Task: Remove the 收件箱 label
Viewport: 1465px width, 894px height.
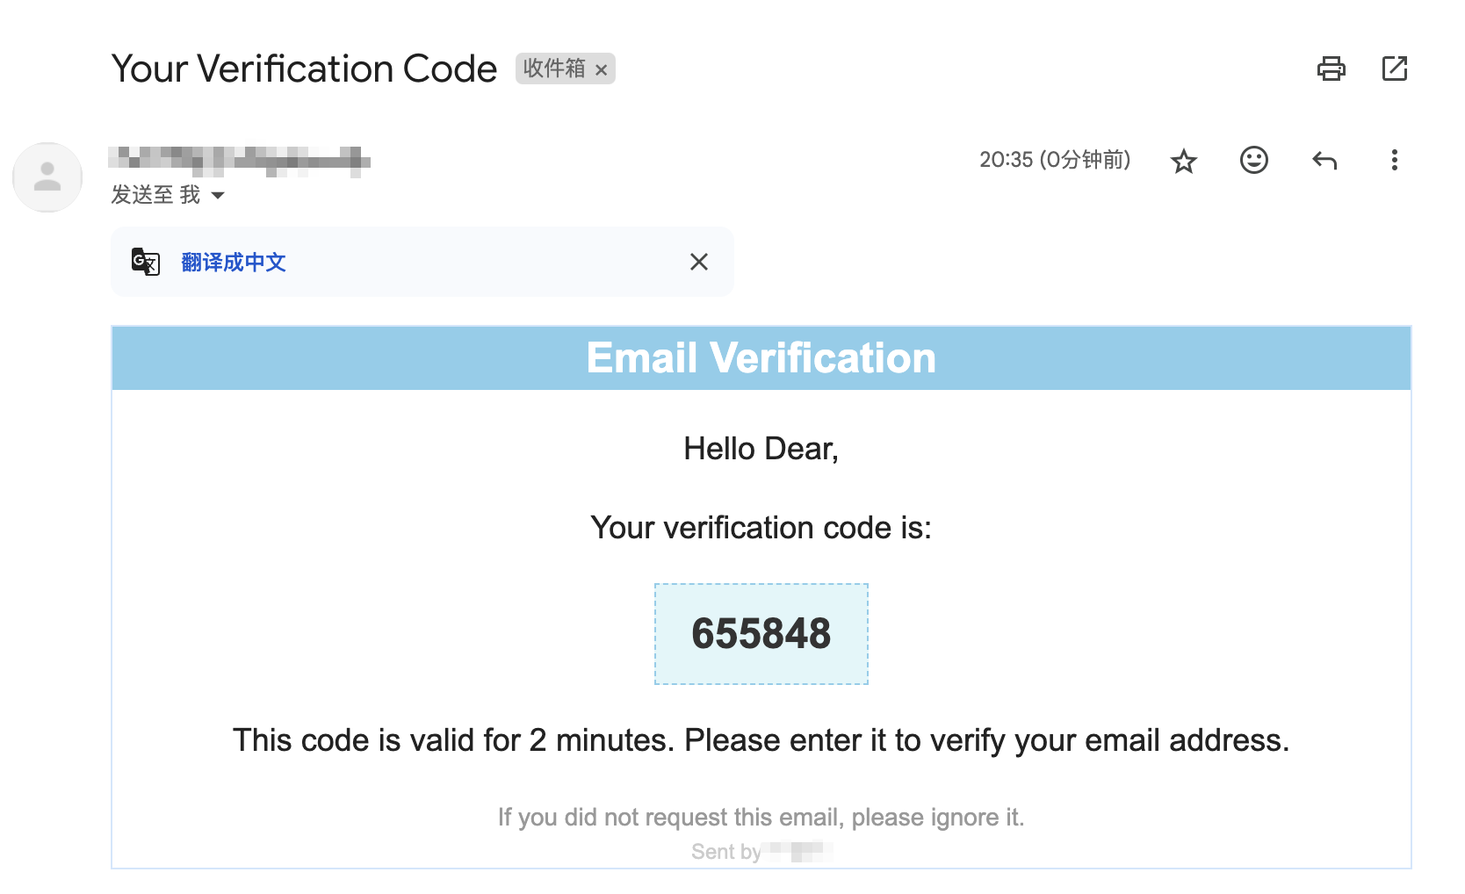Action: (602, 70)
